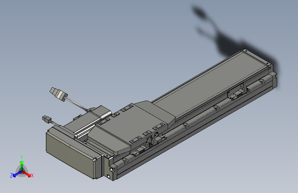298x193 pixels.
Task: Select the sliding carriage table on the actuator
Action: click(x=131, y=127)
